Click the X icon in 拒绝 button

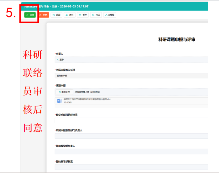40,15
